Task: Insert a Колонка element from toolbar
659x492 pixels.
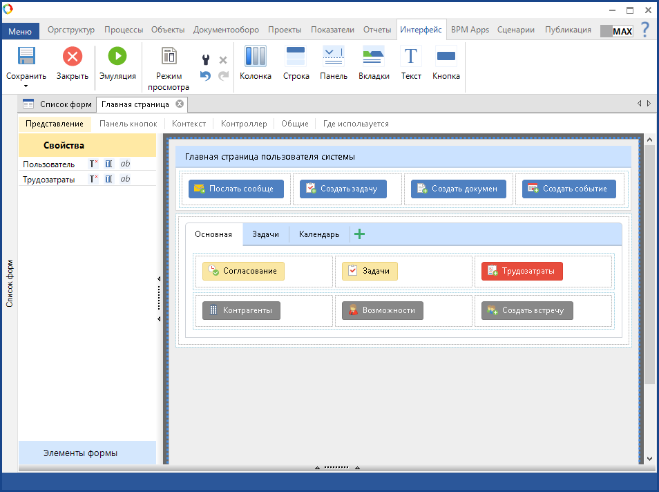Action: [x=256, y=56]
